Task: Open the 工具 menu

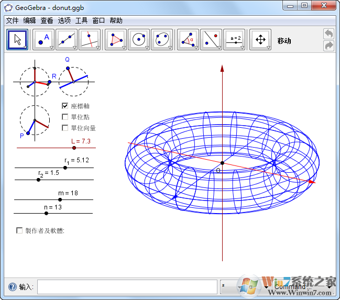Action: pyautogui.click(x=81, y=20)
